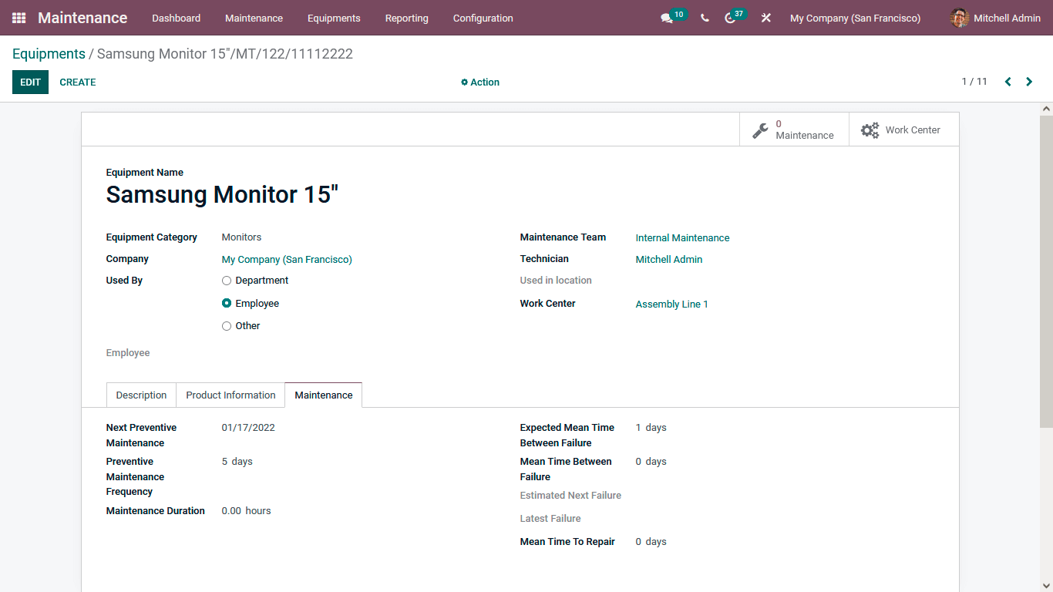The width and height of the screenshot is (1053, 592).
Task: Open the Action dropdown menu
Action: [480, 82]
